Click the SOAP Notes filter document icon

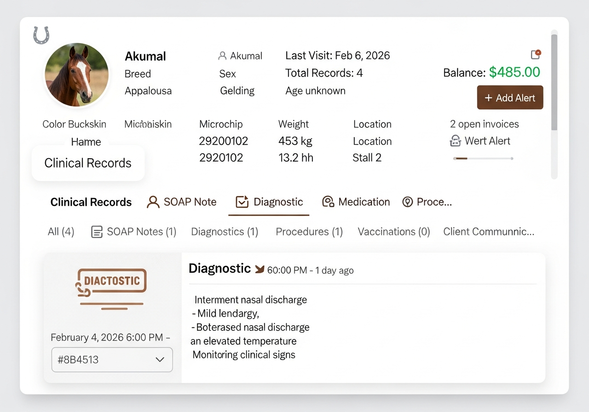[x=97, y=232]
